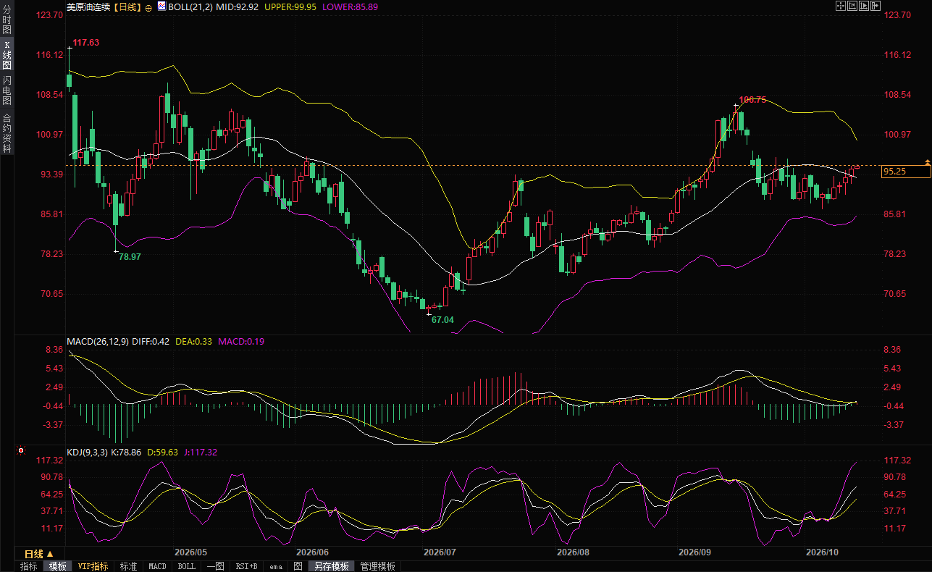Click the 图 template button
Screen dimensions: 932x572
[298, 566]
